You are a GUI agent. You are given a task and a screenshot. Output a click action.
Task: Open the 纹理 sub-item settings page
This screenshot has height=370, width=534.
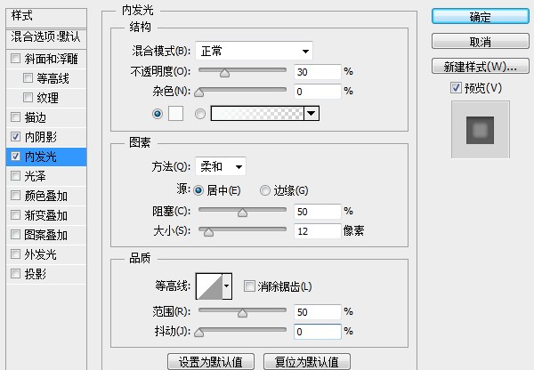coord(48,98)
